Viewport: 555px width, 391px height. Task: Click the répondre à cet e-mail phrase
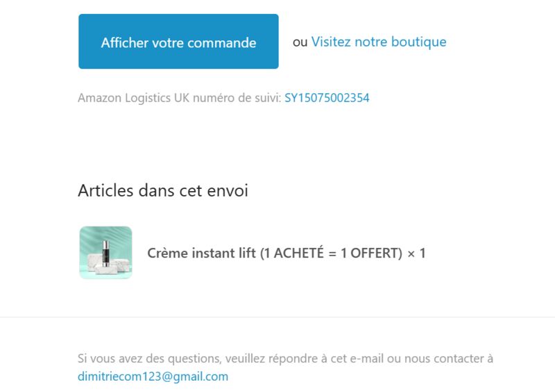tap(325, 358)
